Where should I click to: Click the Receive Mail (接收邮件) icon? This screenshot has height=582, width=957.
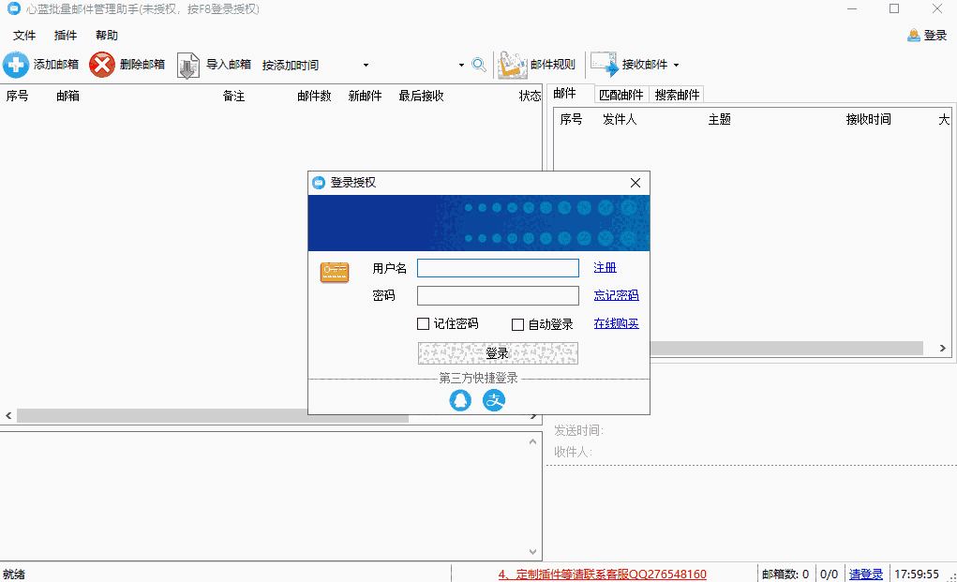605,65
